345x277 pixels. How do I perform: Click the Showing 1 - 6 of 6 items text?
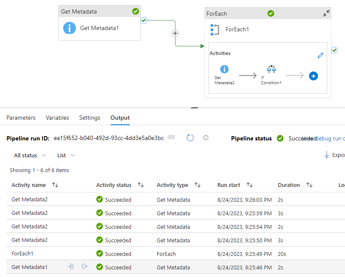pyautogui.click(x=39, y=170)
